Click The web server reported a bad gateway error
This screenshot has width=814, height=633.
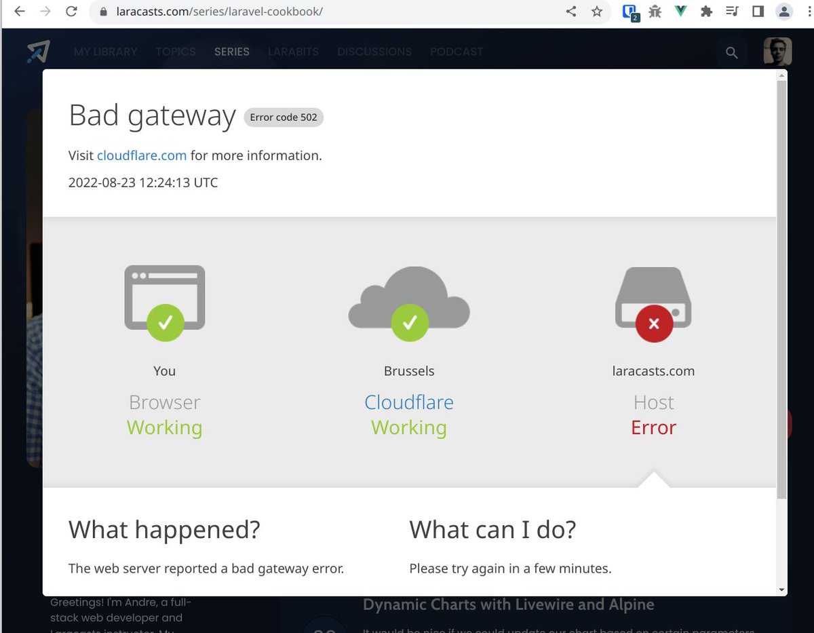coord(206,569)
